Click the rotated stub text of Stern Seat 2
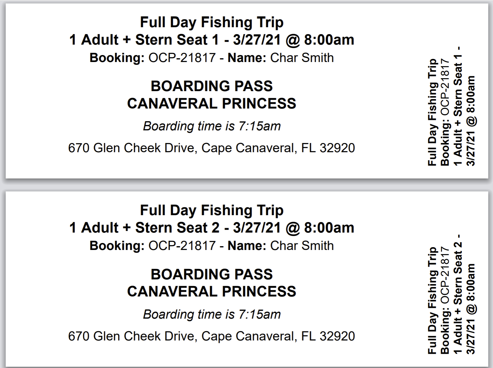Viewport: 493px width, 368px height. click(458, 294)
